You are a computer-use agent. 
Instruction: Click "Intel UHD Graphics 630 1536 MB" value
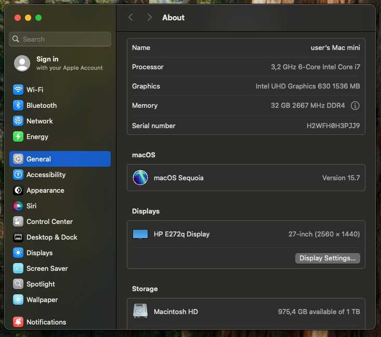pyautogui.click(x=308, y=86)
